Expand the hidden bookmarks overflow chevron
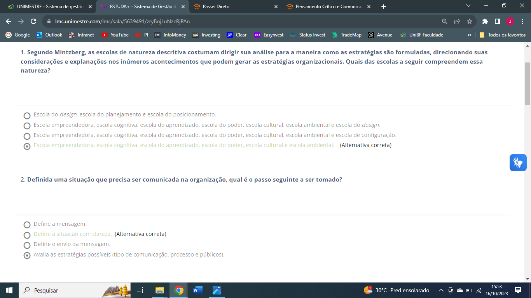The image size is (531, 298). pyautogui.click(x=470, y=35)
